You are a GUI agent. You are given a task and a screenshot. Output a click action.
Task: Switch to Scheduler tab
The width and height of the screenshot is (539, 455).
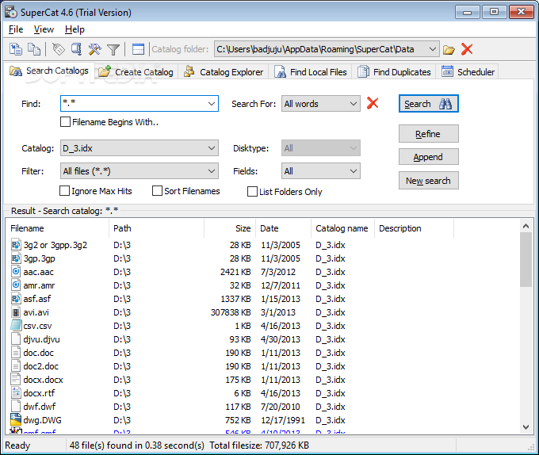tap(468, 72)
